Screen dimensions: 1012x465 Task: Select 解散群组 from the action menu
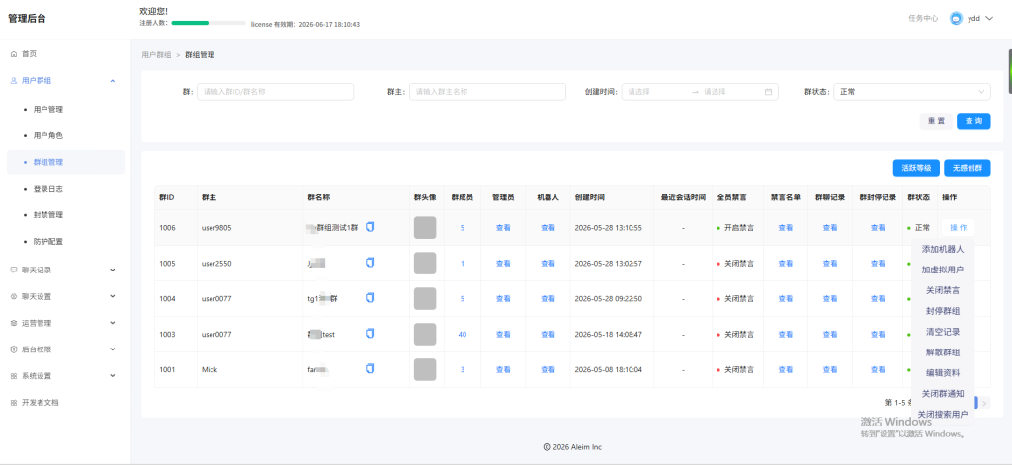[x=943, y=352]
